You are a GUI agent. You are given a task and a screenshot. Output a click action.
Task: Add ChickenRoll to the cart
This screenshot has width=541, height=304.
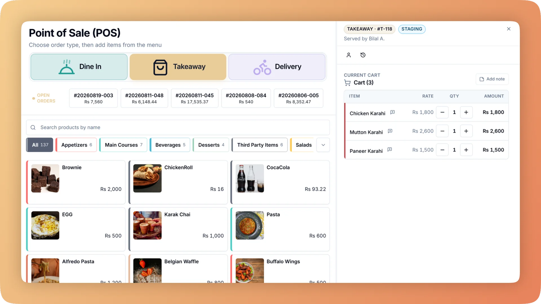point(178,182)
